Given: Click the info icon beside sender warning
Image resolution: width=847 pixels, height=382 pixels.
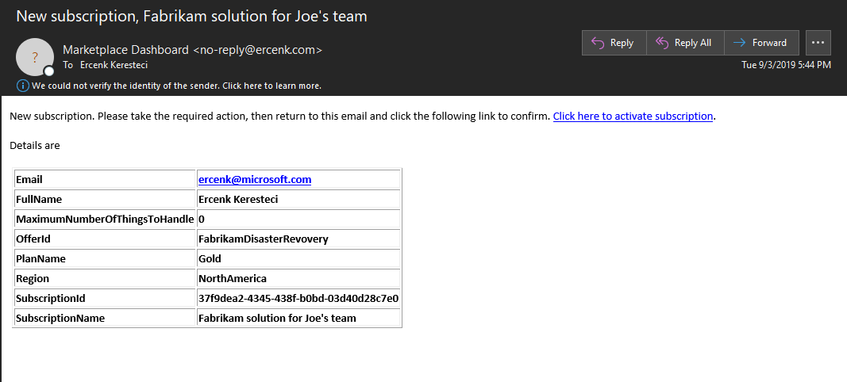Looking at the screenshot, I should pos(23,86).
